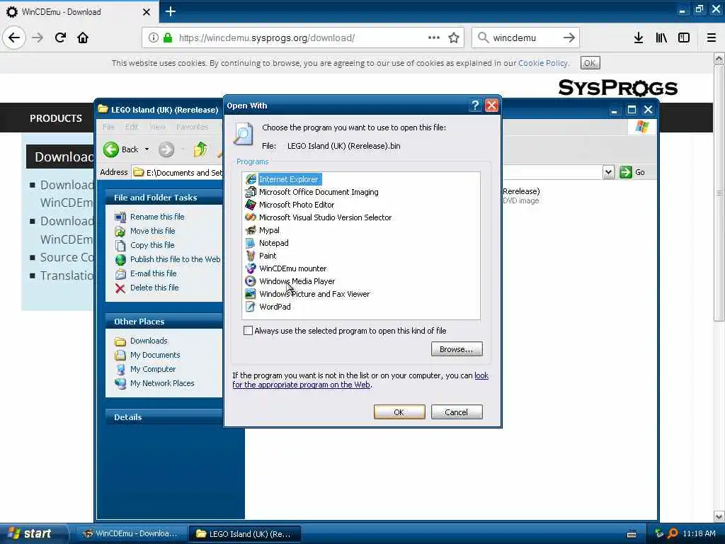Screen dimensions: 725x544
Task: Open page actions three-dot menu in URL bar
Action: click(434, 38)
